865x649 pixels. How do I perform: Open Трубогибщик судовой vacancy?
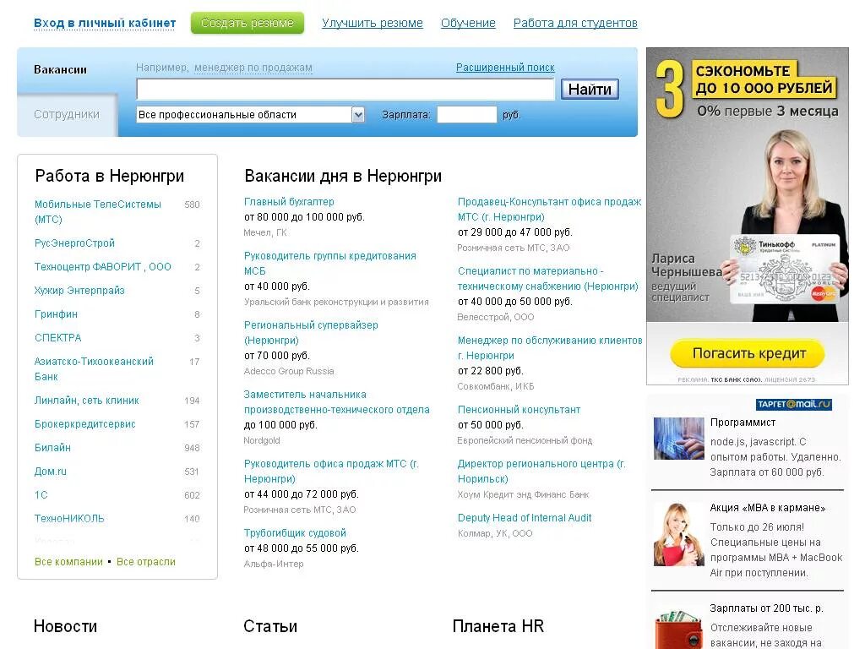(295, 533)
